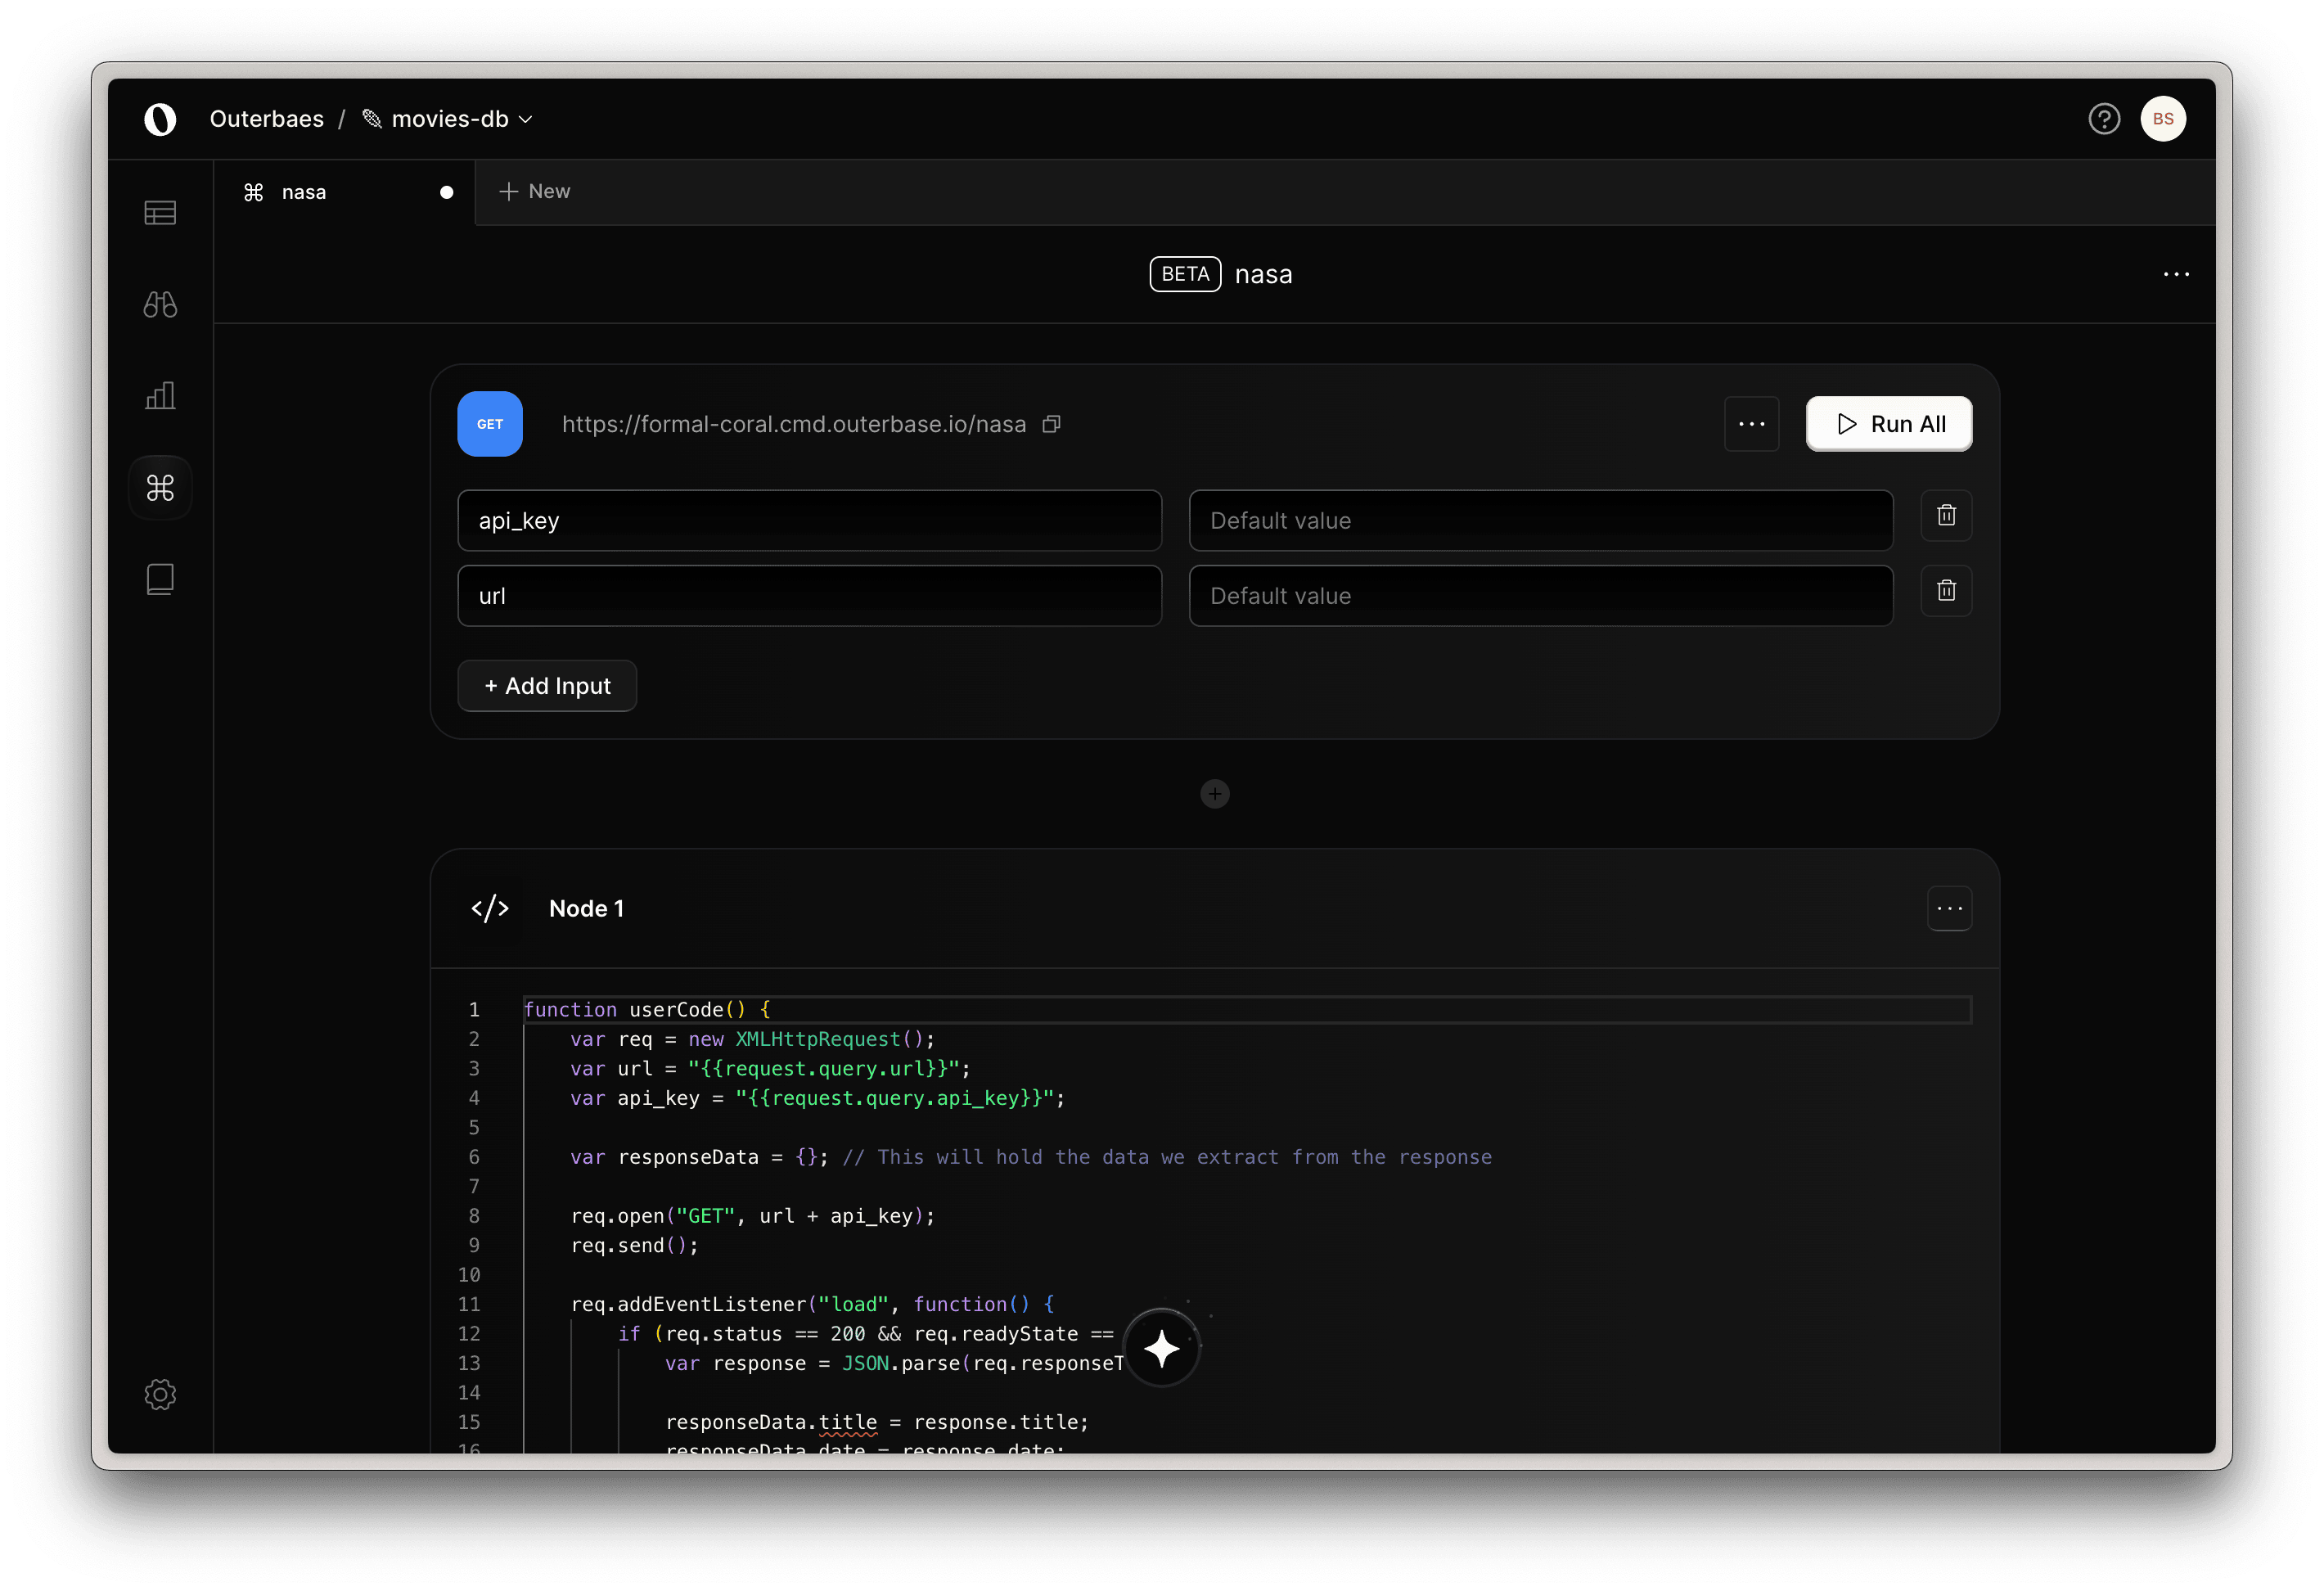
Task: Click the XMLHttpRequest code line
Action: click(x=752, y=1039)
